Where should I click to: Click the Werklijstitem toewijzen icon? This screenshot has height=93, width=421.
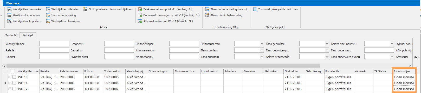point(48,21)
